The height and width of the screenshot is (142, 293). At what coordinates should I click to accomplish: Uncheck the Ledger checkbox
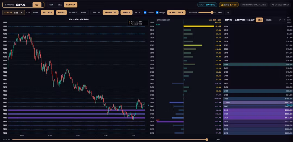pos(157,13)
